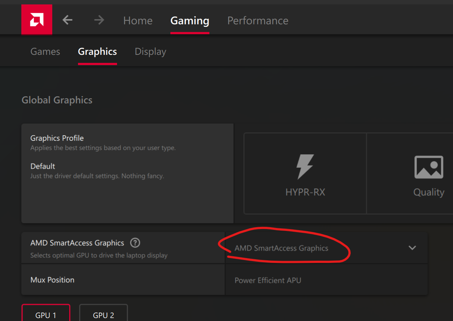
Task: Click the Mux Position label
Action: pos(52,280)
